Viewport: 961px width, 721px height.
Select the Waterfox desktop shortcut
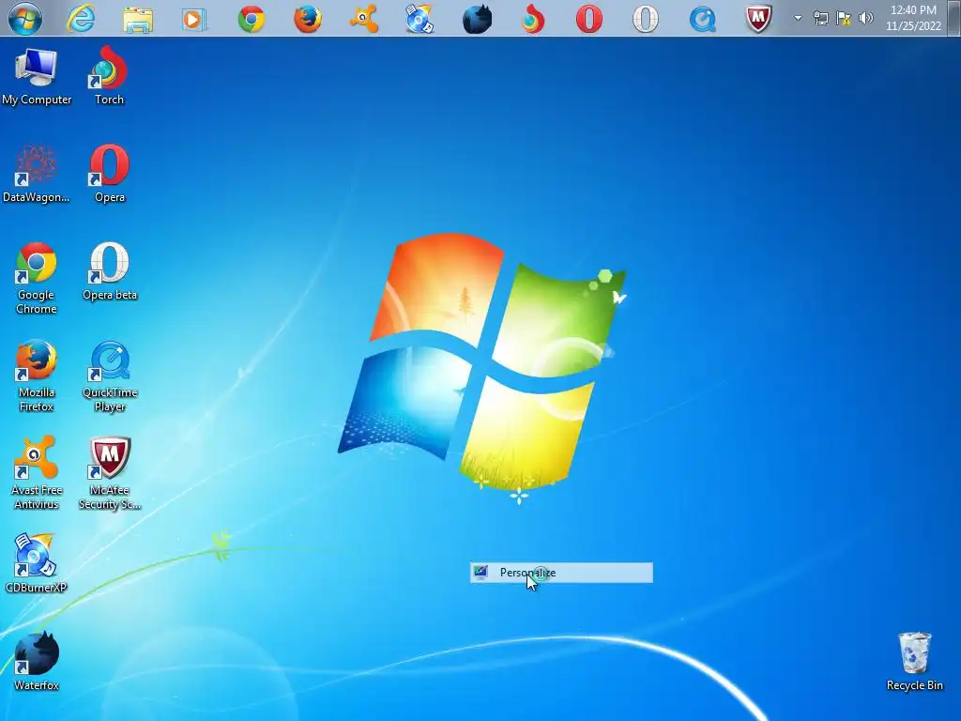click(x=37, y=662)
